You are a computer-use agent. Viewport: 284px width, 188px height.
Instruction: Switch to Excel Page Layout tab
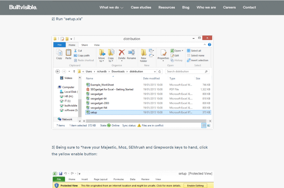[x=100, y=179]
